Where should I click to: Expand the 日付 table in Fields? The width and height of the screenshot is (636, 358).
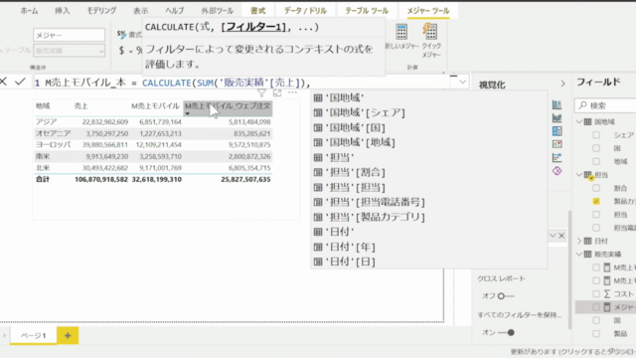click(579, 241)
